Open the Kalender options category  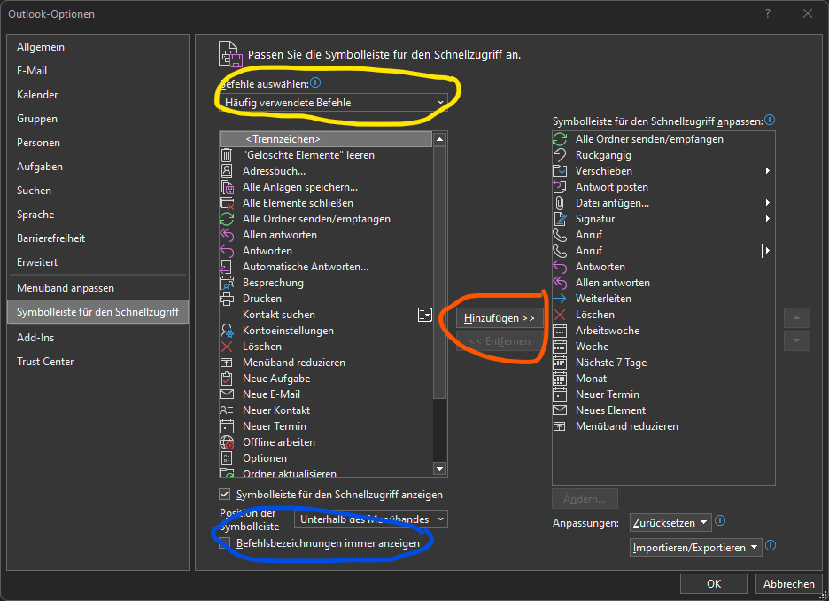click(97, 95)
